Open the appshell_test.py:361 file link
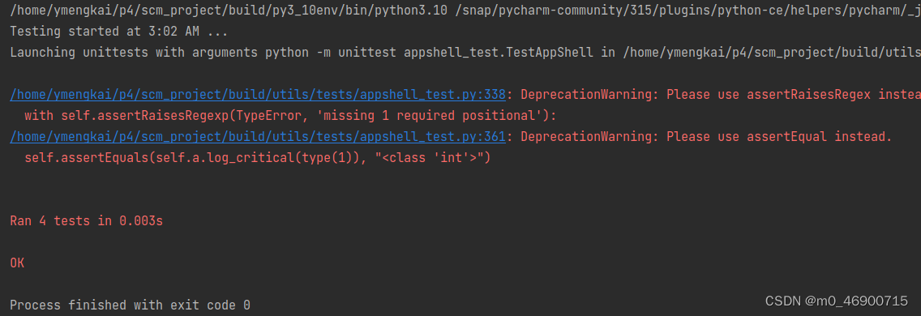The image size is (921, 316). point(258,137)
